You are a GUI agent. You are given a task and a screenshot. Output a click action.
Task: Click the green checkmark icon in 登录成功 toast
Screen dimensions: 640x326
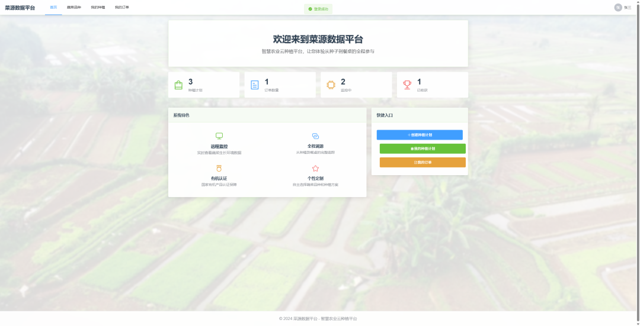310,9
